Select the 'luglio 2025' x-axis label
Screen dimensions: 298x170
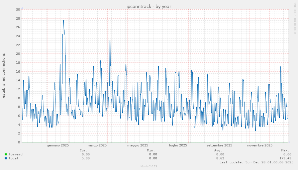[x=178, y=145]
